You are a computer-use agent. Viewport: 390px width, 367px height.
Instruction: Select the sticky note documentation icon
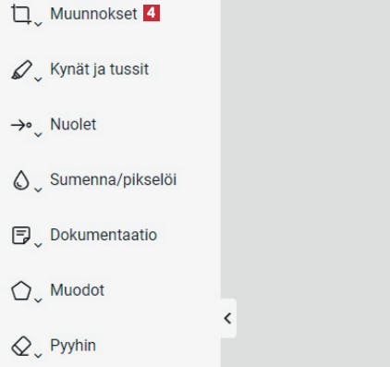[x=21, y=236]
